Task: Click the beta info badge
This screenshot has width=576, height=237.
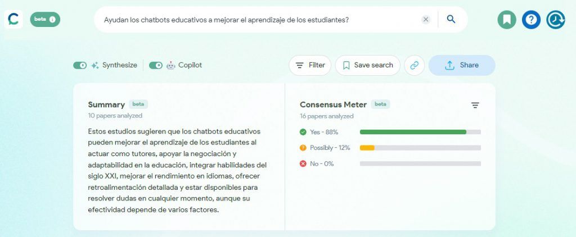Action: coord(45,20)
